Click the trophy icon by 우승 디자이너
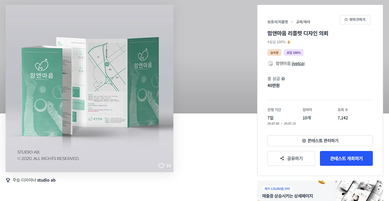The height and width of the screenshot is (201, 389). pos(8,180)
